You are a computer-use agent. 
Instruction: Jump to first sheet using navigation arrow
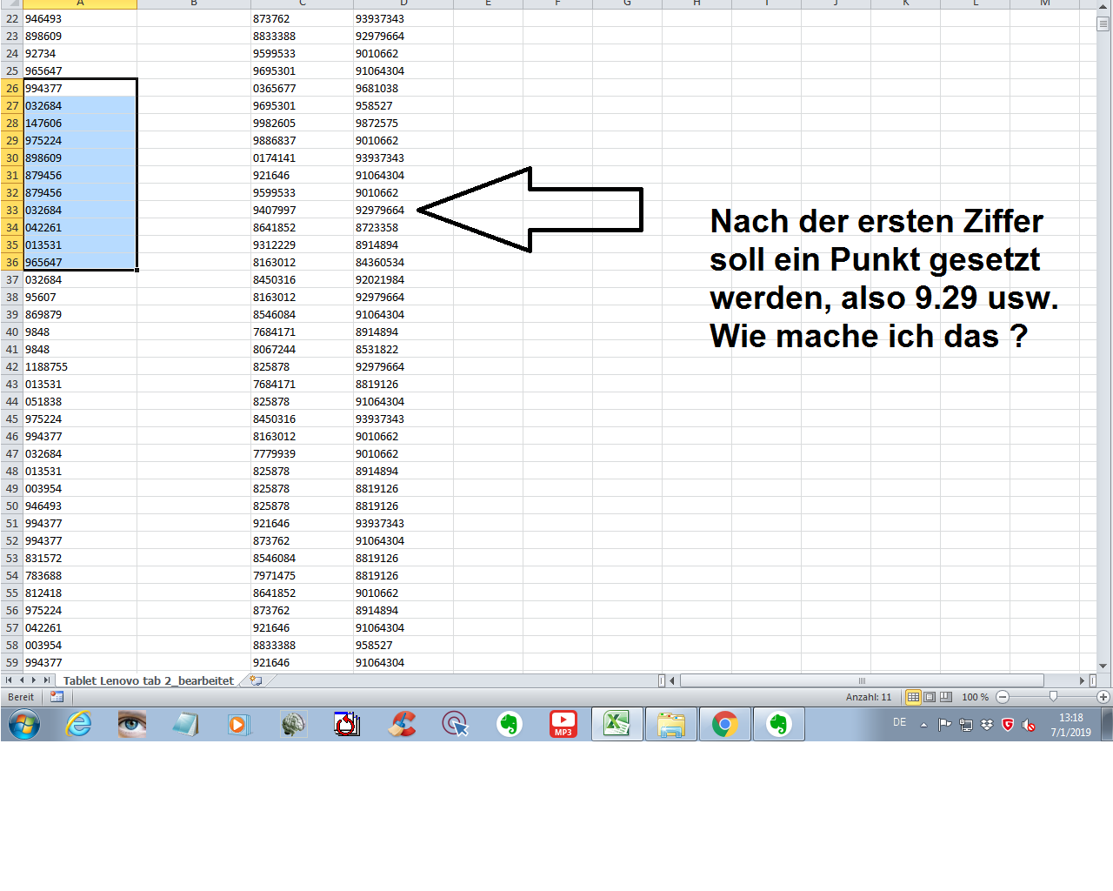point(10,680)
